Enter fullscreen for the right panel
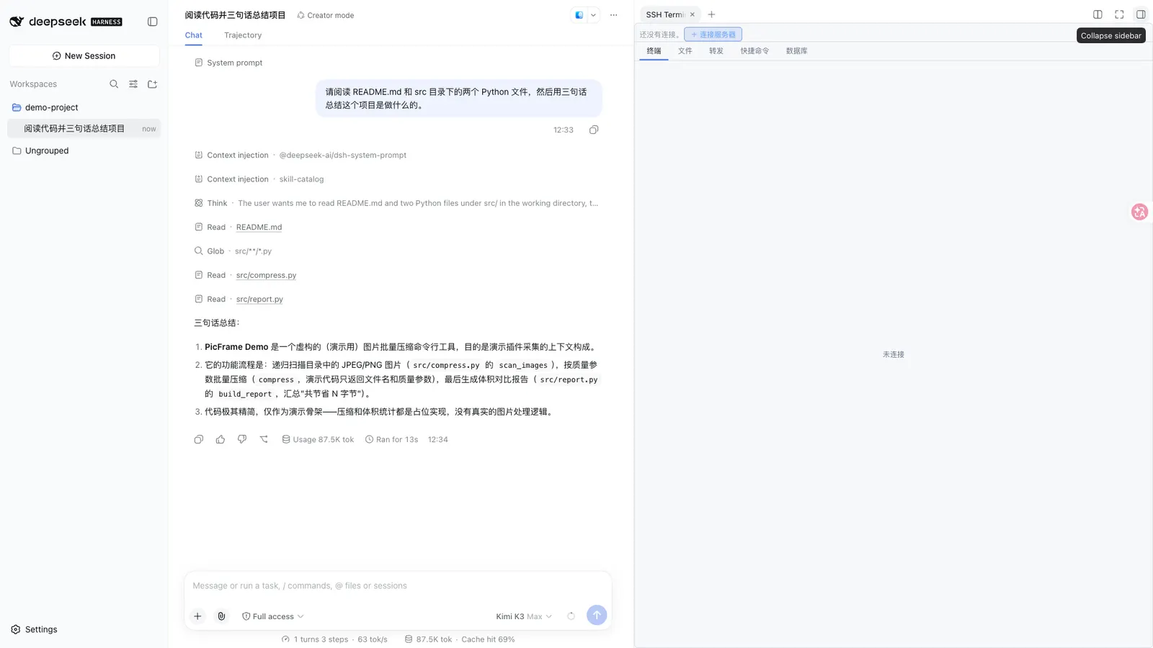 (x=1119, y=14)
